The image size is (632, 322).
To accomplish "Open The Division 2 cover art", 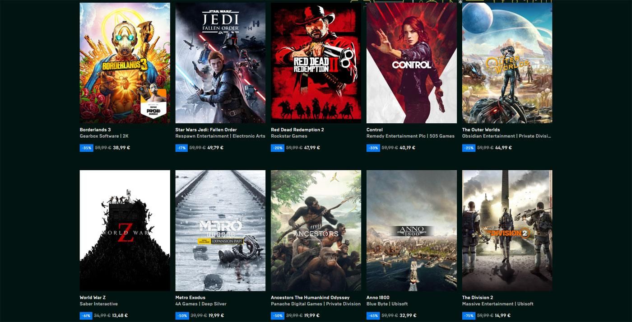I will (507, 230).
